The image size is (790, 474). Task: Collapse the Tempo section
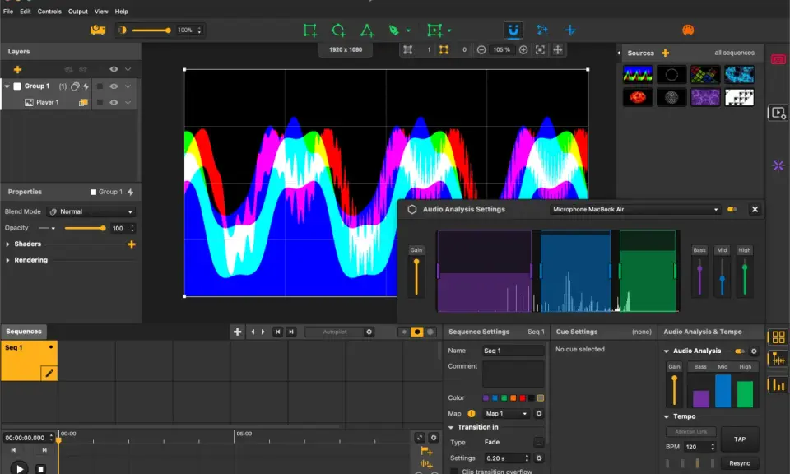(x=667, y=416)
